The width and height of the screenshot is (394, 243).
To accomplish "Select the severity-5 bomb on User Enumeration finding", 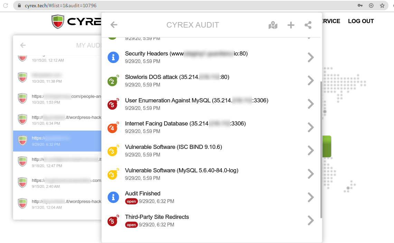I will pos(113,104).
